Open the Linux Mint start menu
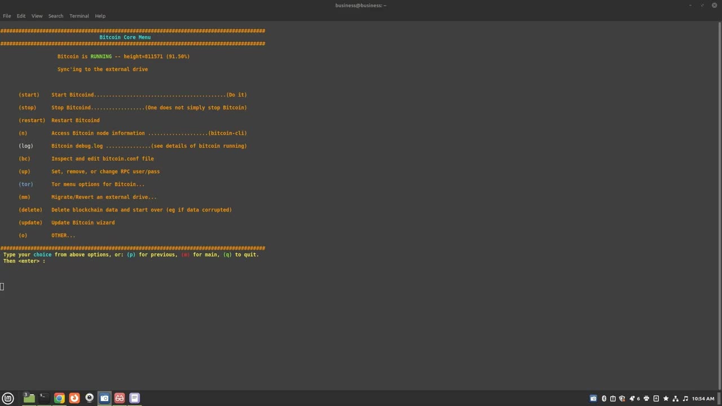 [8, 398]
